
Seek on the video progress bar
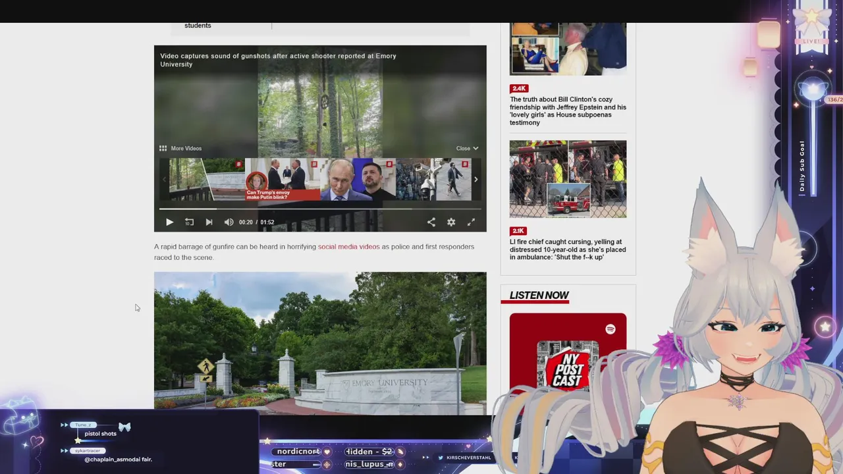pyautogui.click(x=320, y=209)
